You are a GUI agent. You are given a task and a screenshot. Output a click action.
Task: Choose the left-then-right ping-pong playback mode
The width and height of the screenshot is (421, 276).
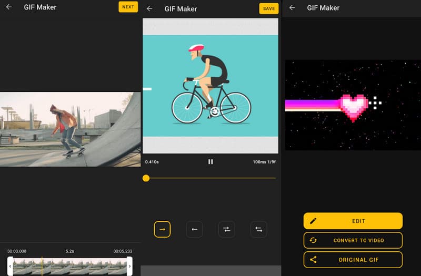259,229
